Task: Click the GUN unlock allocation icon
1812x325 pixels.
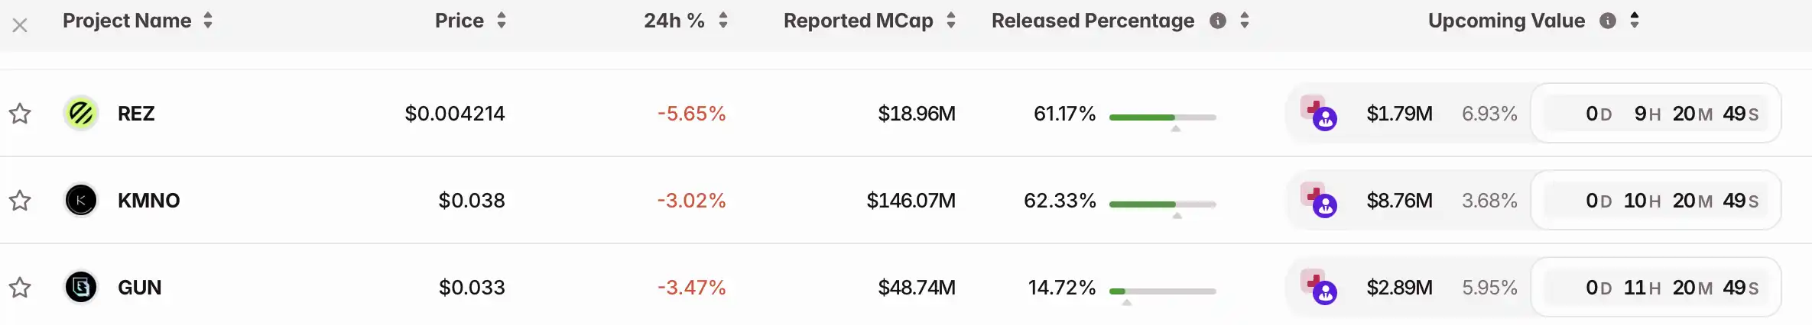Action: [x=1319, y=288]
